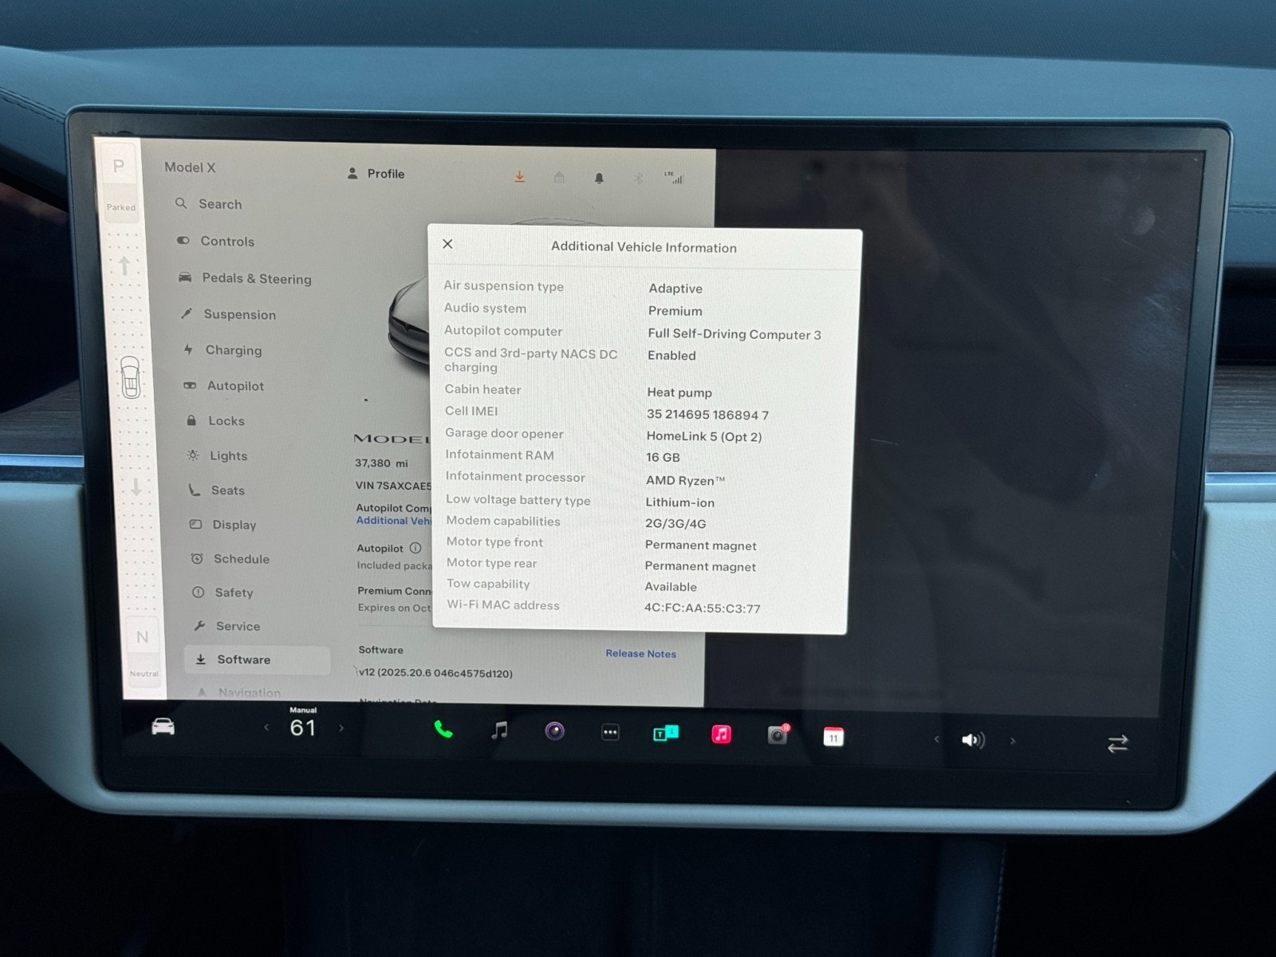The image size is (1276, 957).
Task: Open the Release Notes link
Action: coord(640,653)
